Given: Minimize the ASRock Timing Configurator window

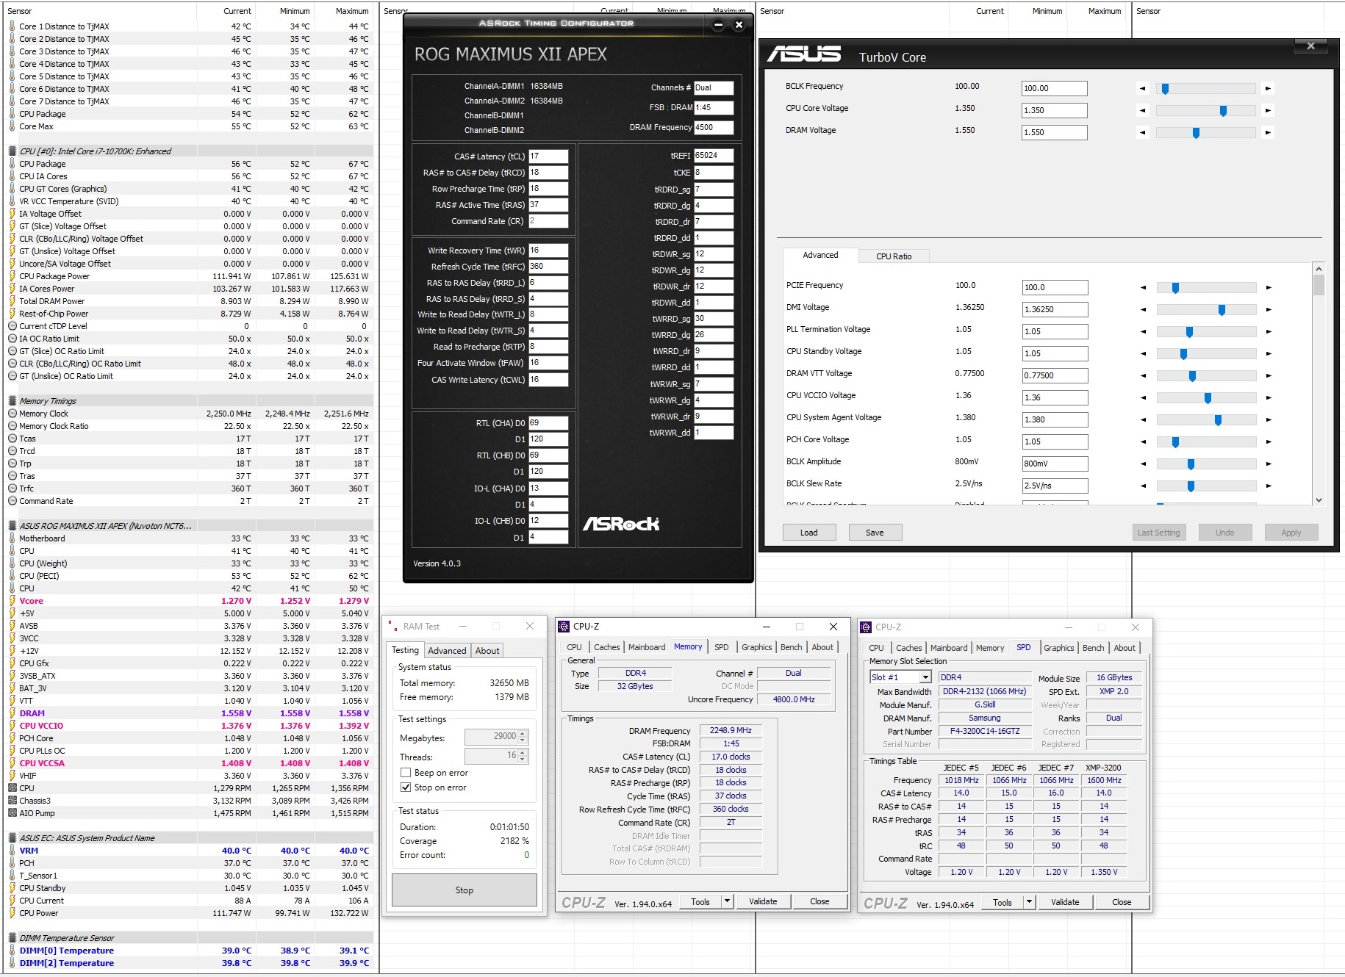Looking at the screenshot, I should tap(718, 25).
